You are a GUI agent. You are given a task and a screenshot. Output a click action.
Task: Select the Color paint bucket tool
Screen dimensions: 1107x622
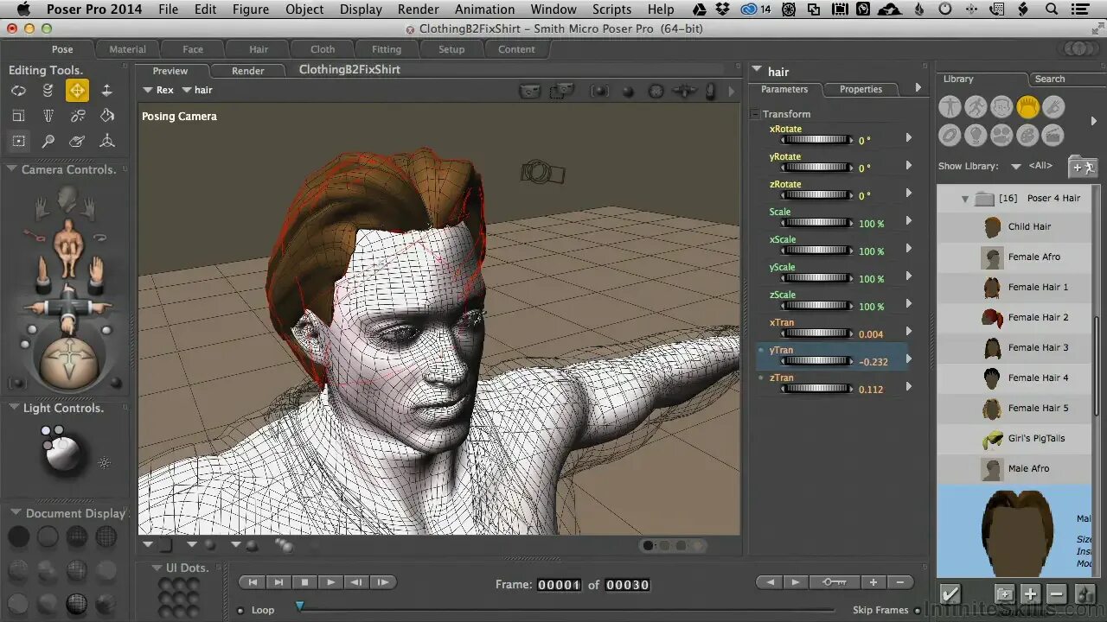[x=106, y=116]
